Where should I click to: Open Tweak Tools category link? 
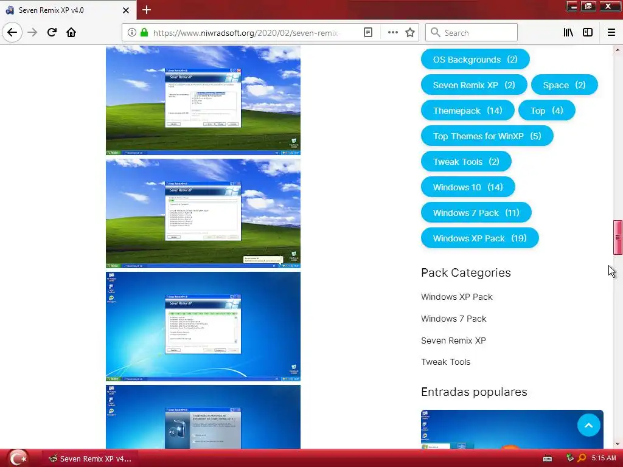[446, 362]
